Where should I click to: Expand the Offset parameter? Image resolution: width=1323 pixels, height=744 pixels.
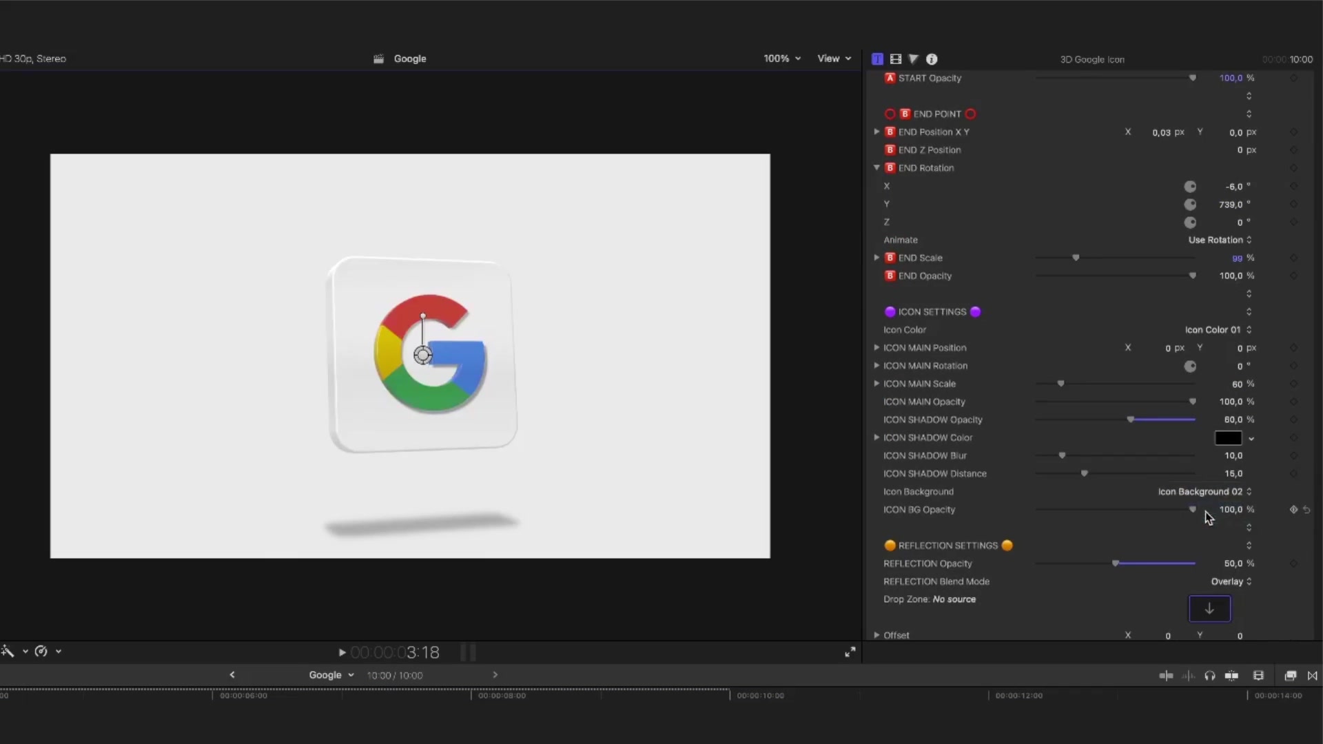click(876, 635)
